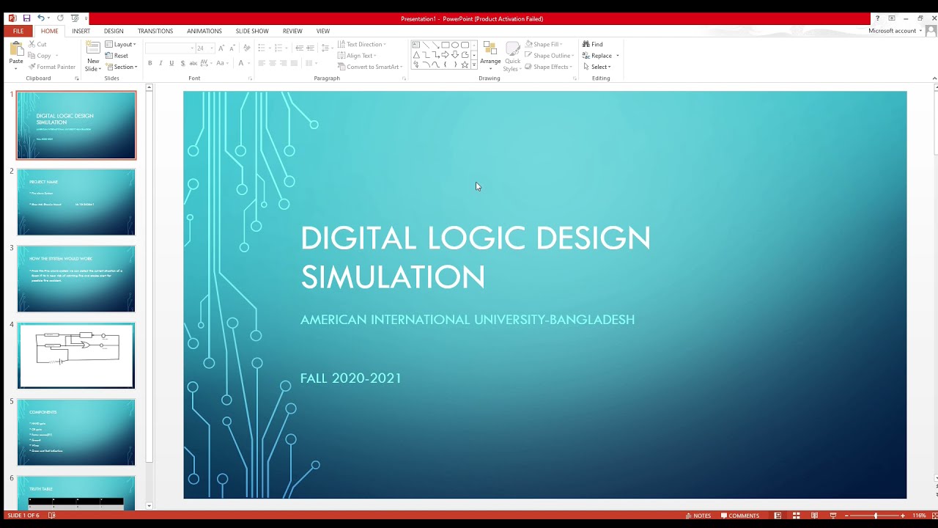This screenshot has width=938, height=528.
Task: Open the FILE tab
Action: click(18, 31)
